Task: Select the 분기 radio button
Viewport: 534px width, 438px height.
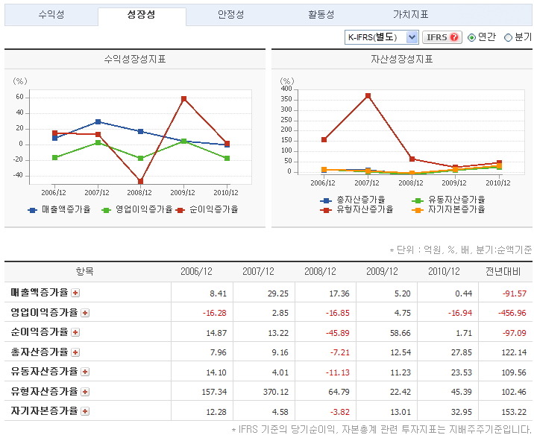Action: coord(508,37)
